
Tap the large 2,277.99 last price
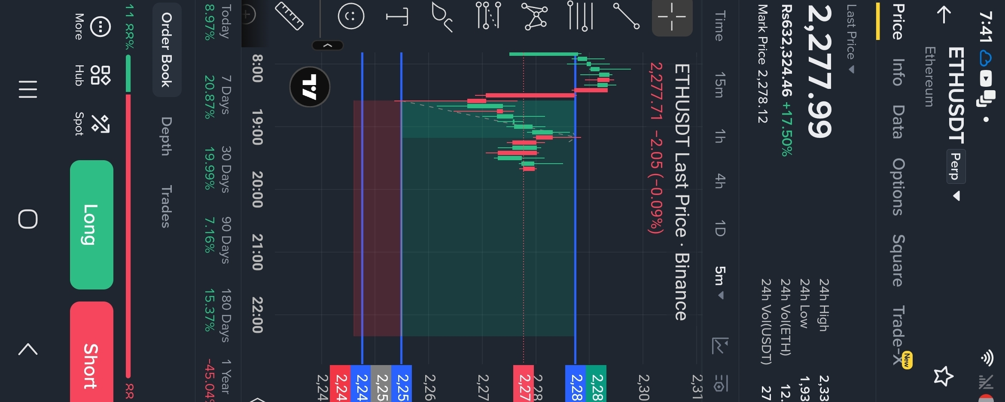[819, 71]
